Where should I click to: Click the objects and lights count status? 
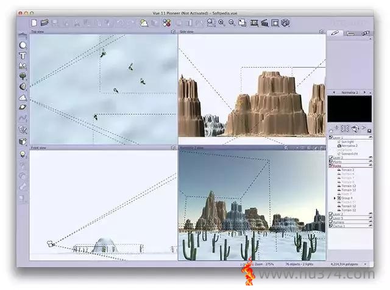tap(299, 264)
